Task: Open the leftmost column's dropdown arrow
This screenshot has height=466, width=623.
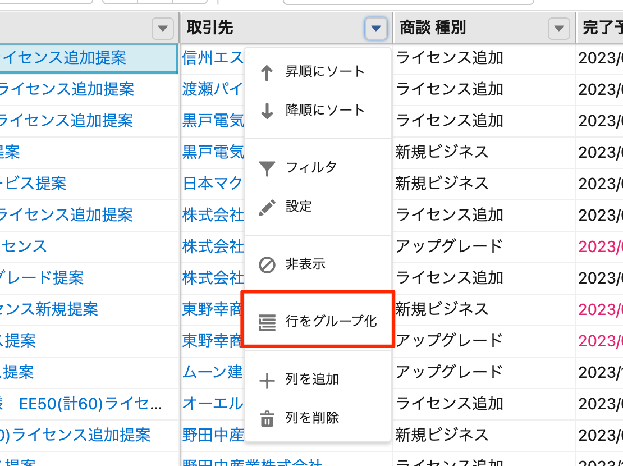Action: coord(162,28)
